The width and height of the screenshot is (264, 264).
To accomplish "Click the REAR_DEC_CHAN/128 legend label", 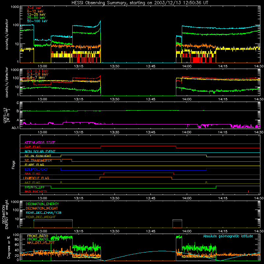I will (x=44, y=213).
